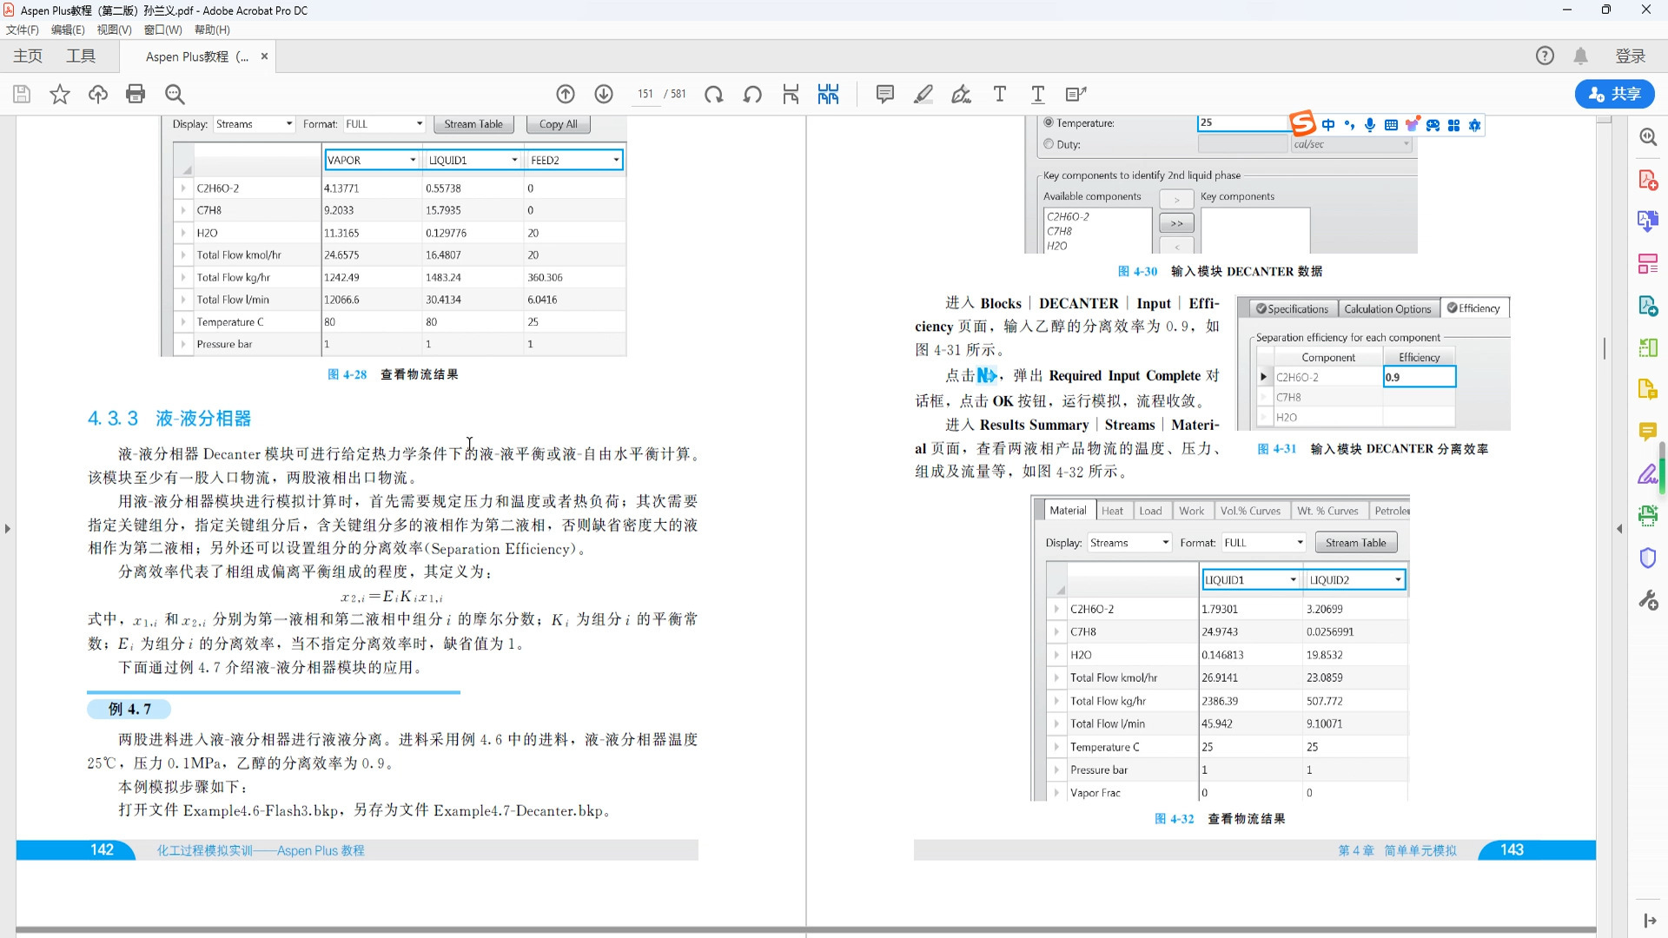Go to previous page arrow

tap(566, 94)
